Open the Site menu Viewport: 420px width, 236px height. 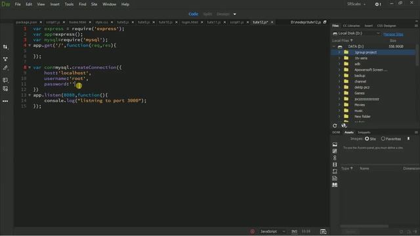tap(94, 5)
